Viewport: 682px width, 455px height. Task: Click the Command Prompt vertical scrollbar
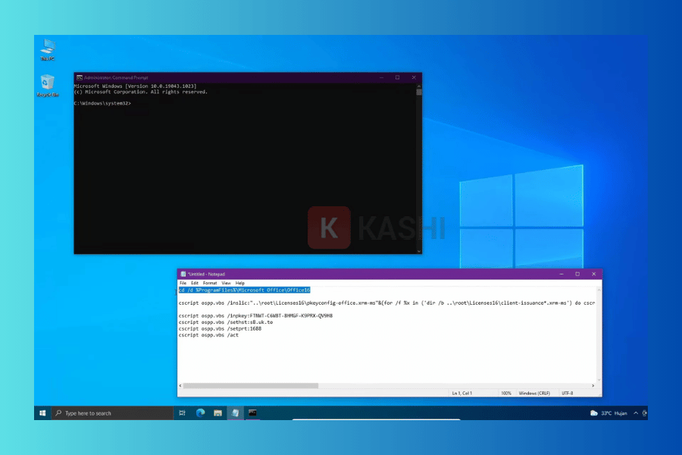coord(419,167)
